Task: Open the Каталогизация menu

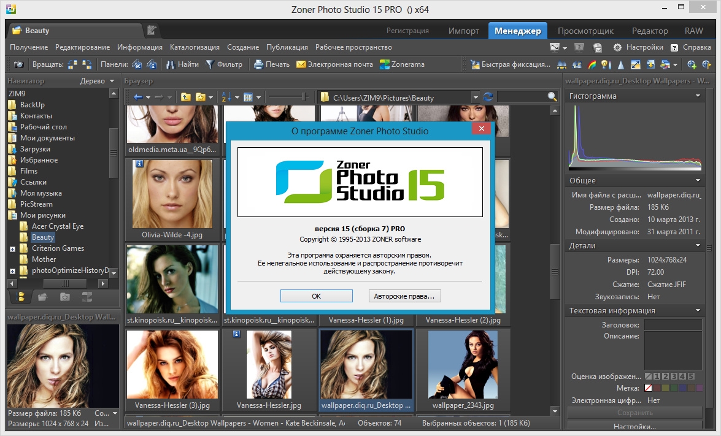Action: pyautogui.click(x=195, y=47)
